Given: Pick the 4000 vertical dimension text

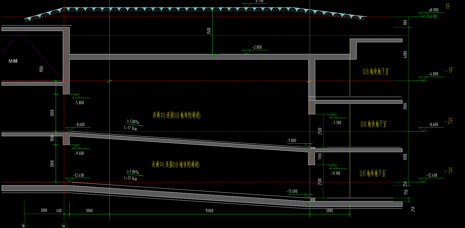Looking at the screenshot, I should coord(405,54).
